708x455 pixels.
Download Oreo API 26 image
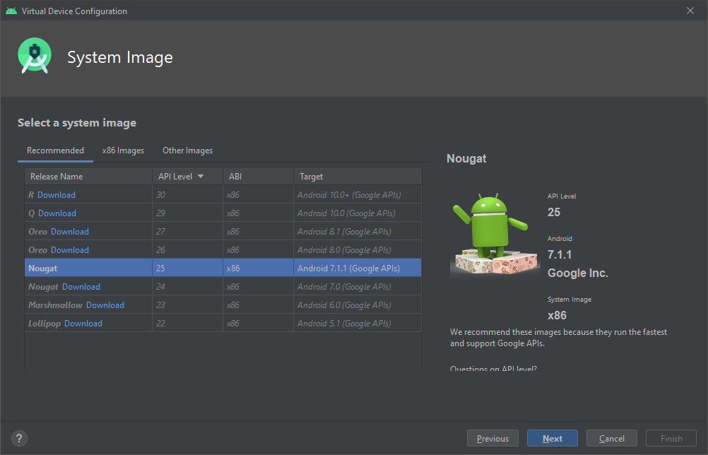[70, 250]
